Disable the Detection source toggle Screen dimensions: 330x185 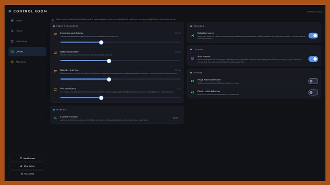(x=313, y=35)
